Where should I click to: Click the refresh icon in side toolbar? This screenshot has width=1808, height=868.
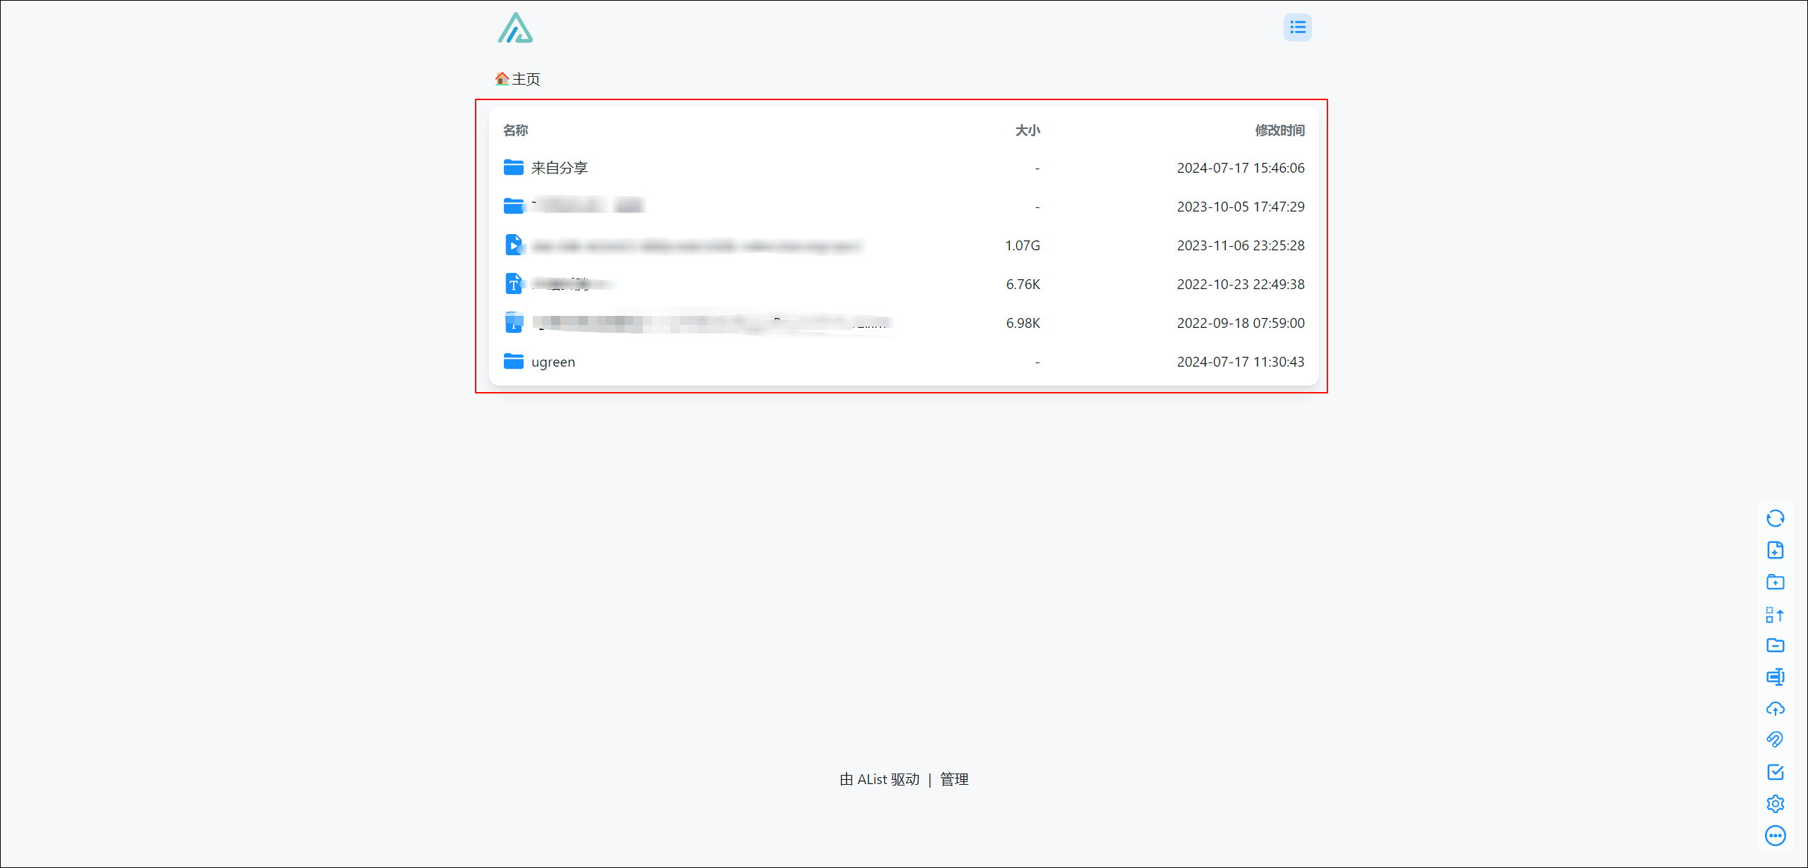coord(1775,518)
